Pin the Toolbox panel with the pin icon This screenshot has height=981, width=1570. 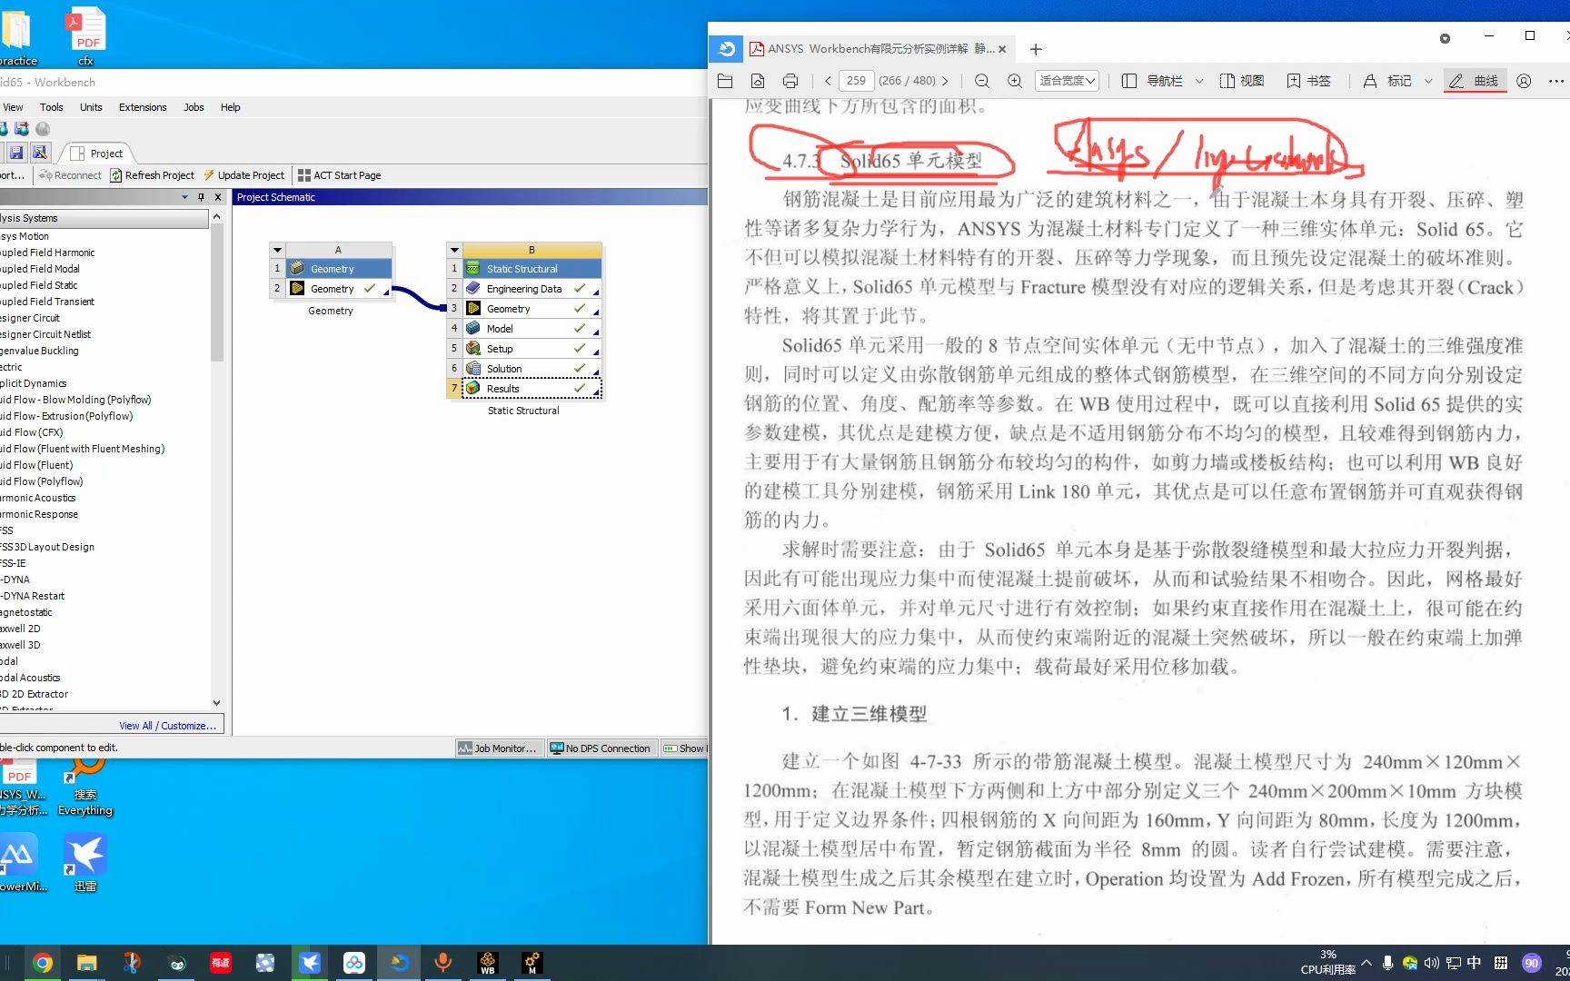pos(202,196)
